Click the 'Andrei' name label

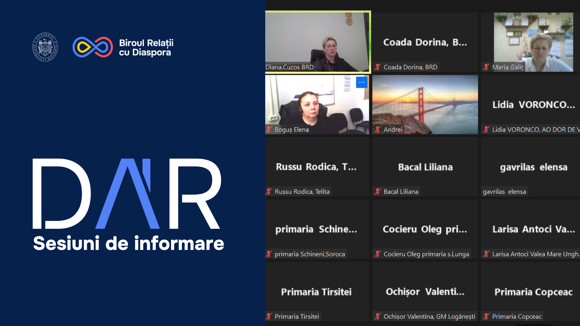[393, 129]
